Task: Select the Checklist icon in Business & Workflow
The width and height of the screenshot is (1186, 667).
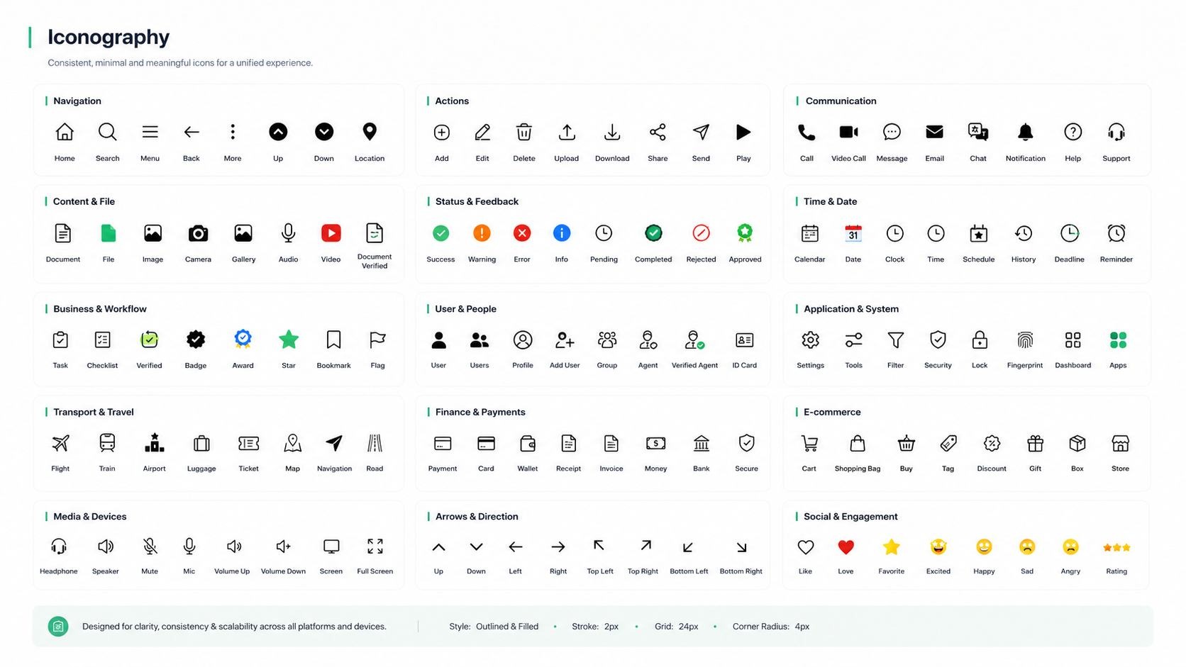Action: pyautogui.click(x=102, y=340)
